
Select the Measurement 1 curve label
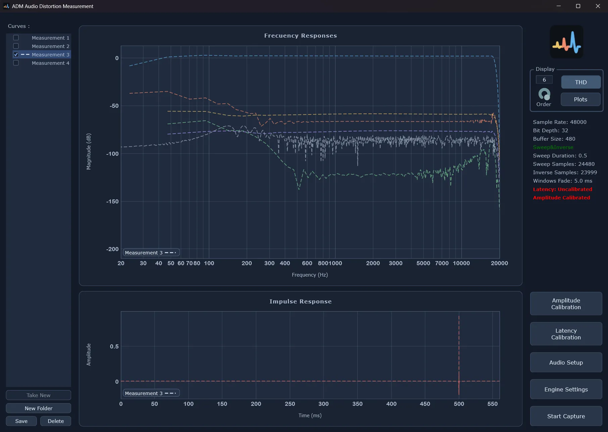[50, 38]
